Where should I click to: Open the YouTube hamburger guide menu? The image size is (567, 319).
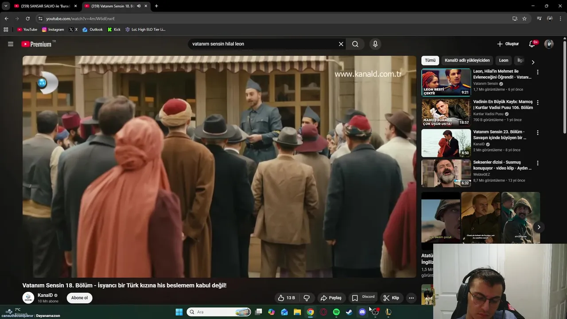tap(11, 44)
